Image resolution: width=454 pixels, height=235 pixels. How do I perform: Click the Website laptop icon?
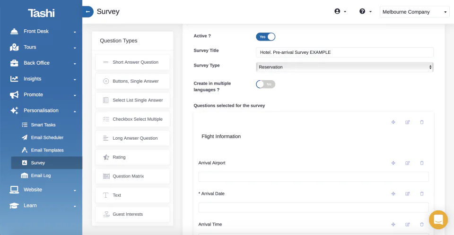click(14, 190)
